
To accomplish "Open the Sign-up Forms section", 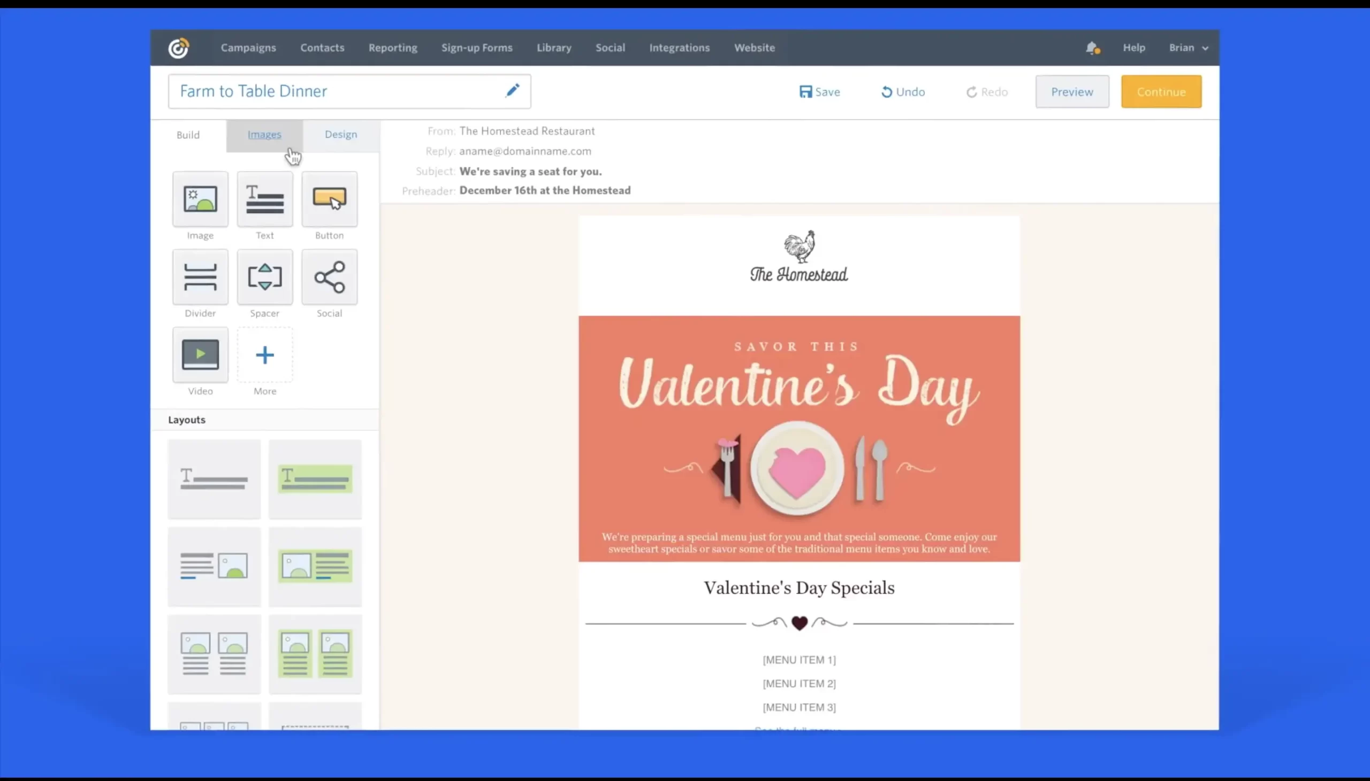I will point(476,47).
